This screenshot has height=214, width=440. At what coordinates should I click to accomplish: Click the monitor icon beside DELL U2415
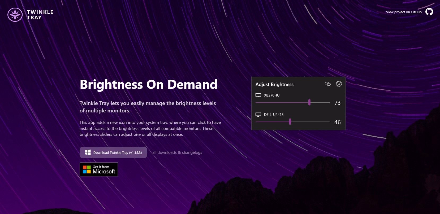258,115
